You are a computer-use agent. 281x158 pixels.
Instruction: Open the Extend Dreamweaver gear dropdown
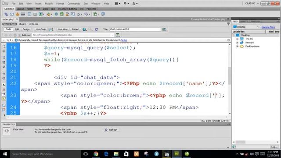coord(126,4)
